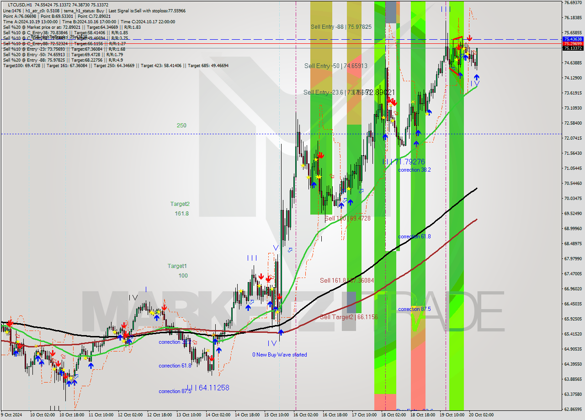Click the '14 Oct 02:00' time axis label
Screen dimensions: 585x420
point(218,415)
